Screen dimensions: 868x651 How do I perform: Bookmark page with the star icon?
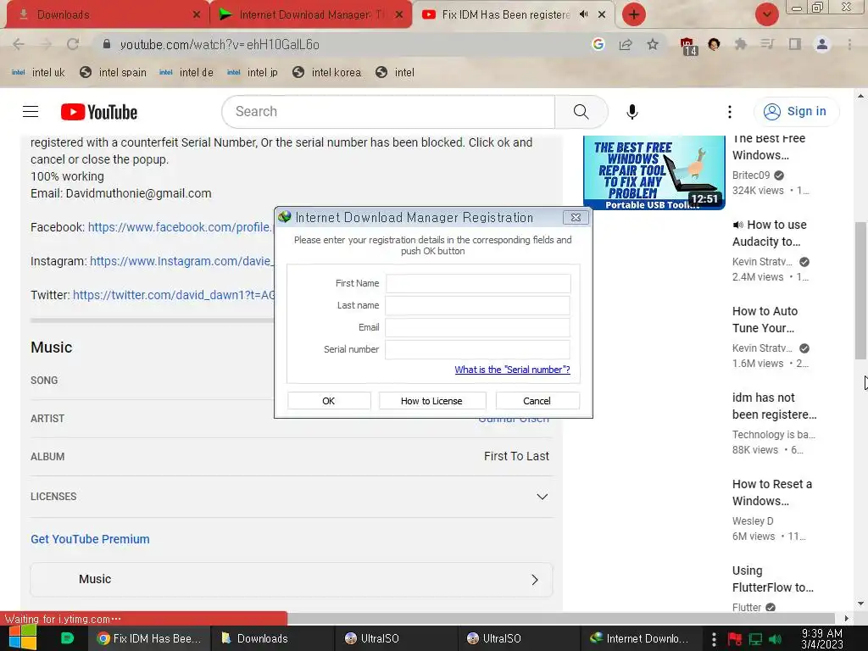pyautogui.click(x=653, y=44)
